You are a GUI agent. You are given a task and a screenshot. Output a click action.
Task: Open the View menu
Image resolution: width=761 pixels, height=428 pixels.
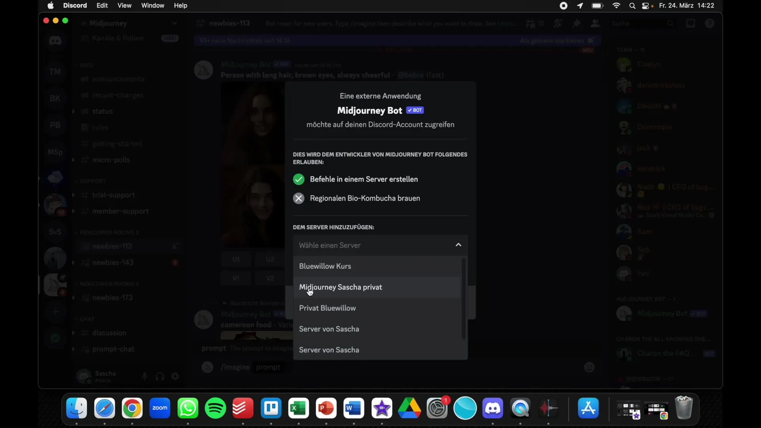(x=124, y=6)
